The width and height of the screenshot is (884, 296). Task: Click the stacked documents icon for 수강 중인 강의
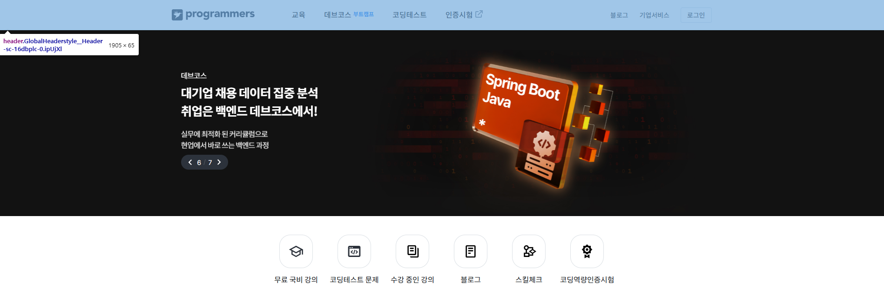coord(412,251)
